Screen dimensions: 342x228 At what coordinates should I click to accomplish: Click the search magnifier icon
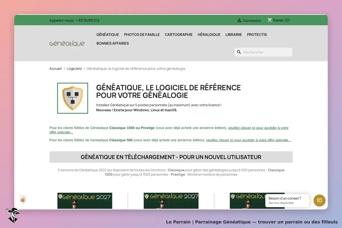point(239,52)
